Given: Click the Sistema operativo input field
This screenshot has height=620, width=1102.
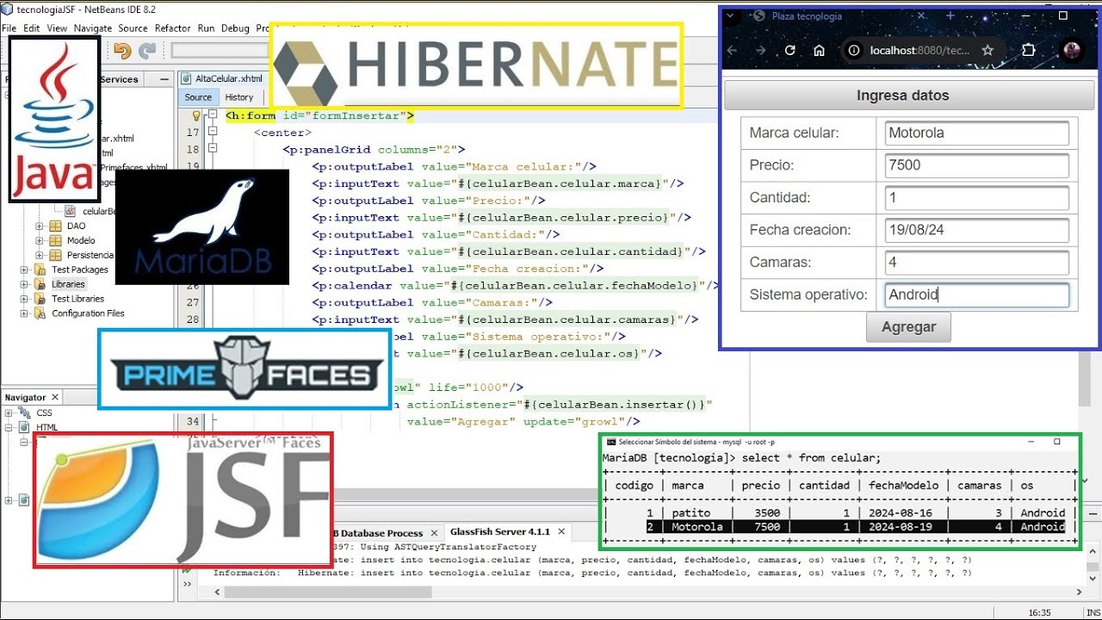Looking at the screenshot, I should click(x=976, y=295).
